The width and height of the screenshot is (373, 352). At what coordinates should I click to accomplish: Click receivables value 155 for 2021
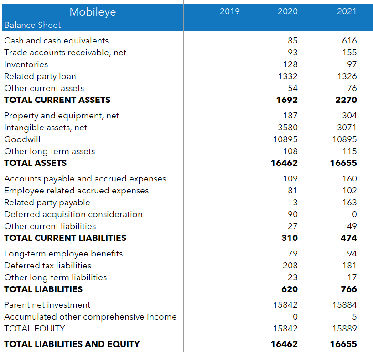click(x=349, y=53)
